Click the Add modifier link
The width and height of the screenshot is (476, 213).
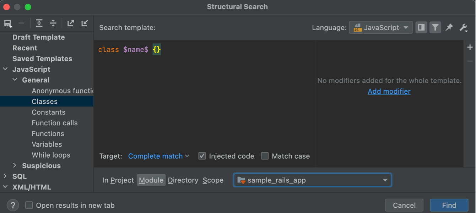[x=389, y=92]
